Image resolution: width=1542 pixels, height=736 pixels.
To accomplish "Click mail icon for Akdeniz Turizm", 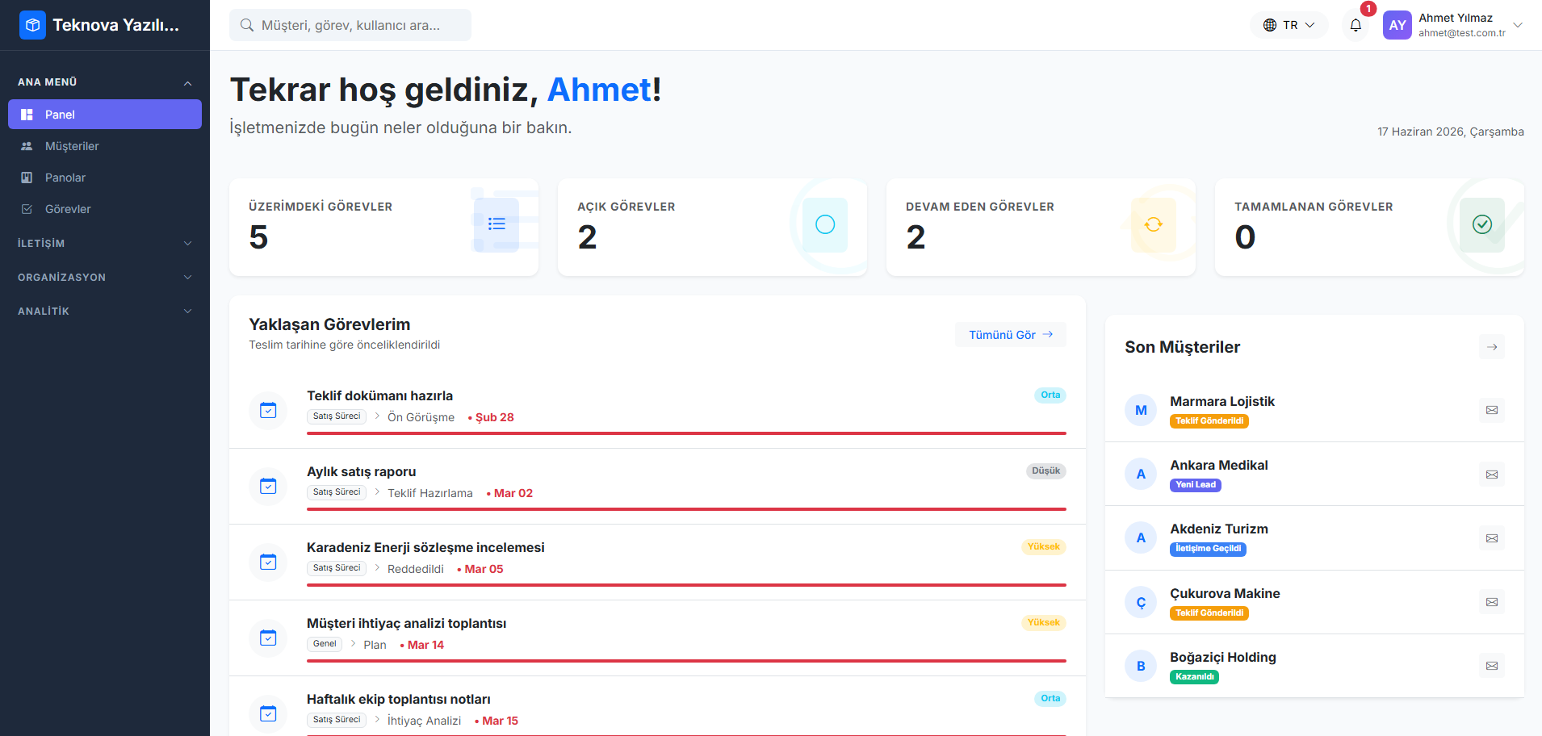I will 1492,538.
